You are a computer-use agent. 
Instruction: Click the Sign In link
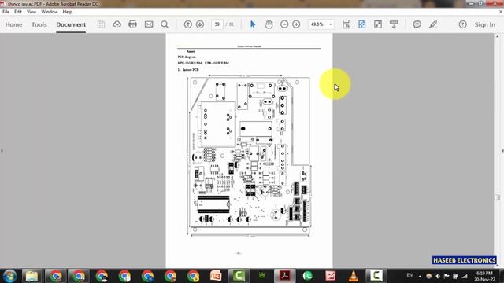tap(485, 24)
